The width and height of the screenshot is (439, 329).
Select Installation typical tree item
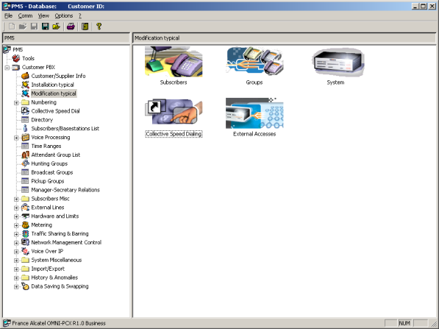click(52, 85)
